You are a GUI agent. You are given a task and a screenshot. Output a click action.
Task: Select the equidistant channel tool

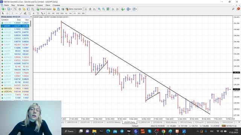coord(25,13)
